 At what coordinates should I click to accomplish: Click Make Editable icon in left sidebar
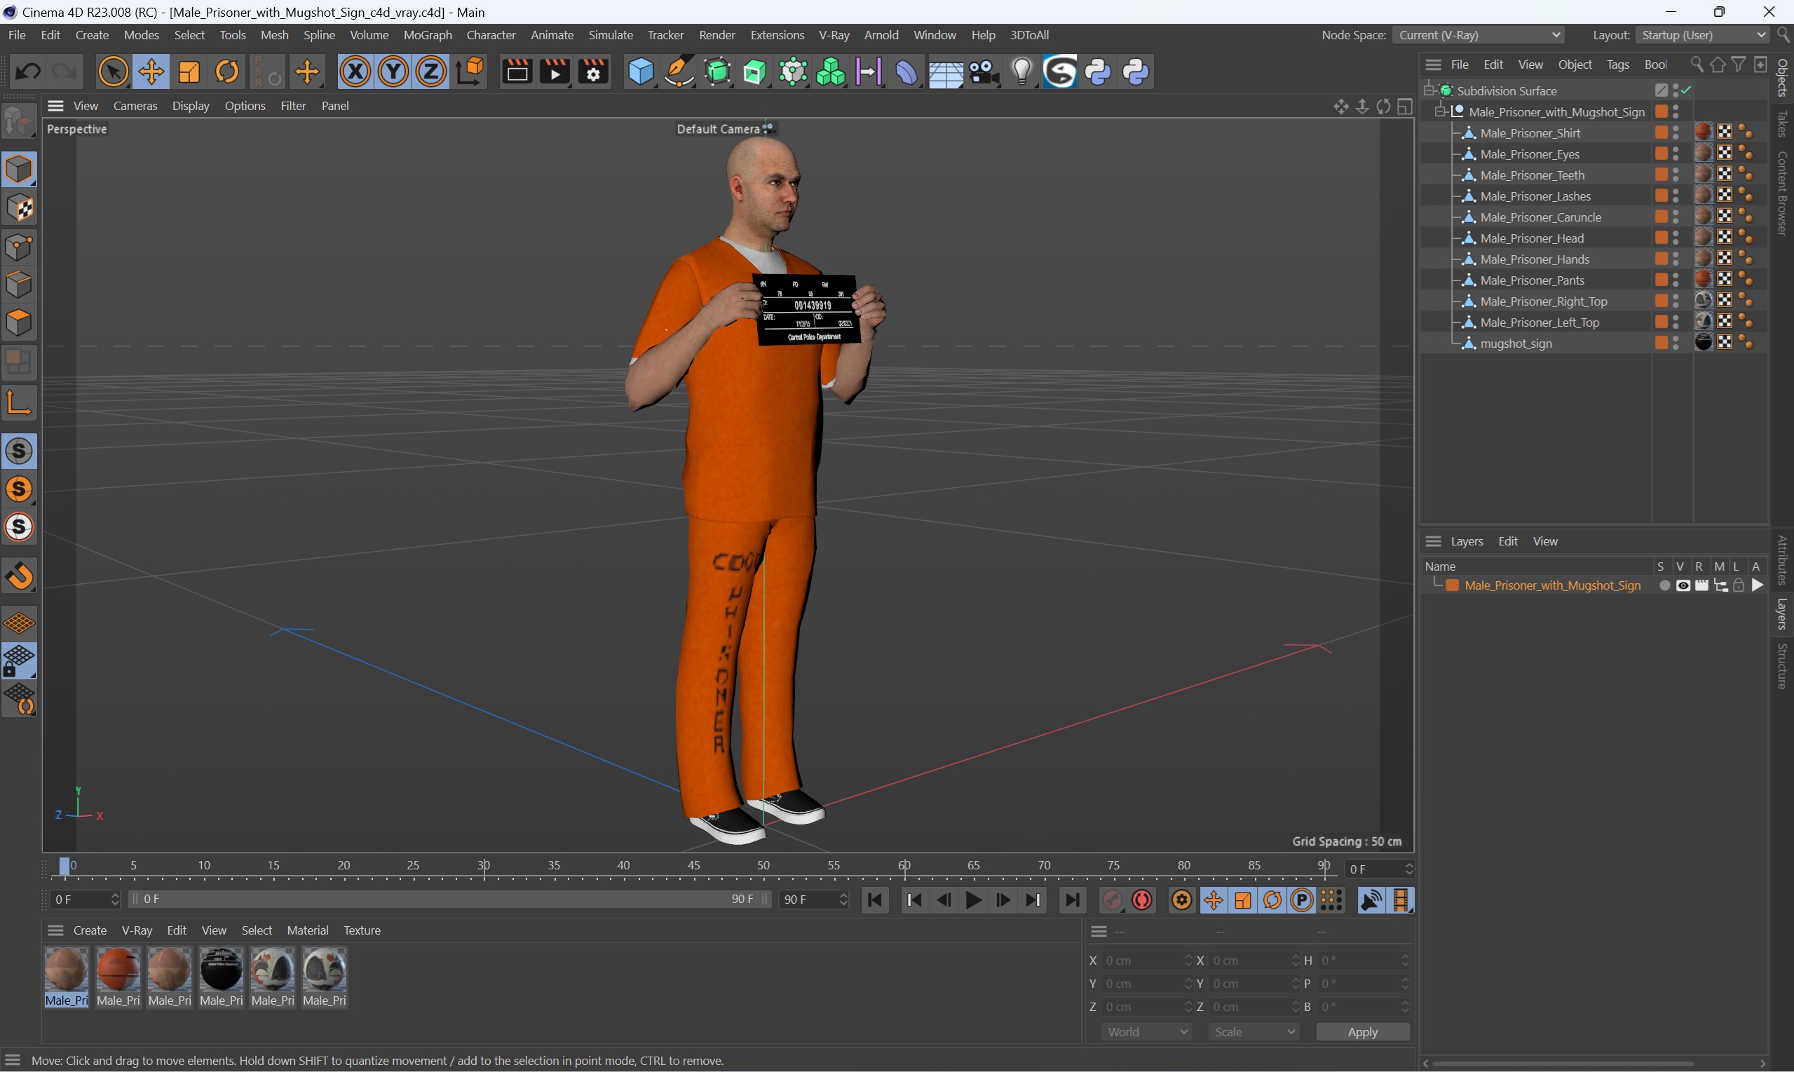click(x=19, y=120)
